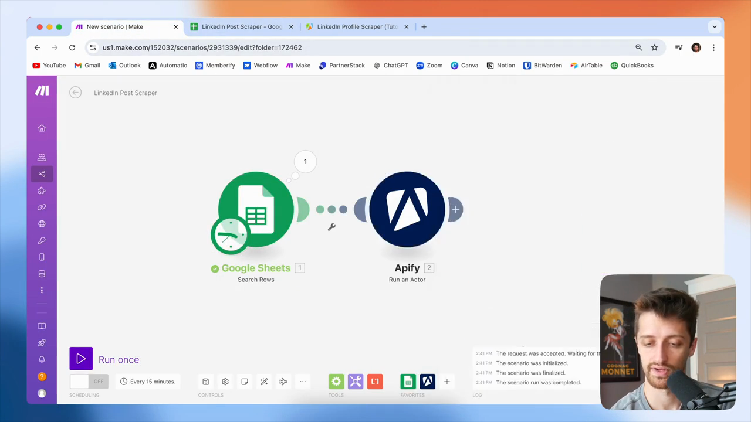Screen dimensions: 751x422
Task: Open the purple Tools wrench icon
Action: point(356,382)
